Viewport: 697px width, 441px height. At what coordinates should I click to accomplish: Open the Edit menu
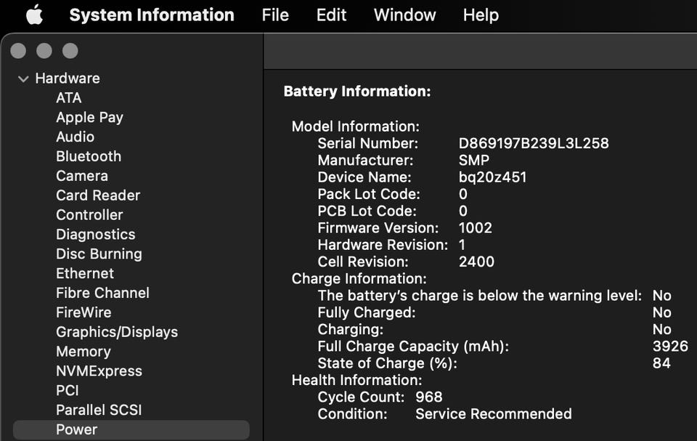point(331,15)
